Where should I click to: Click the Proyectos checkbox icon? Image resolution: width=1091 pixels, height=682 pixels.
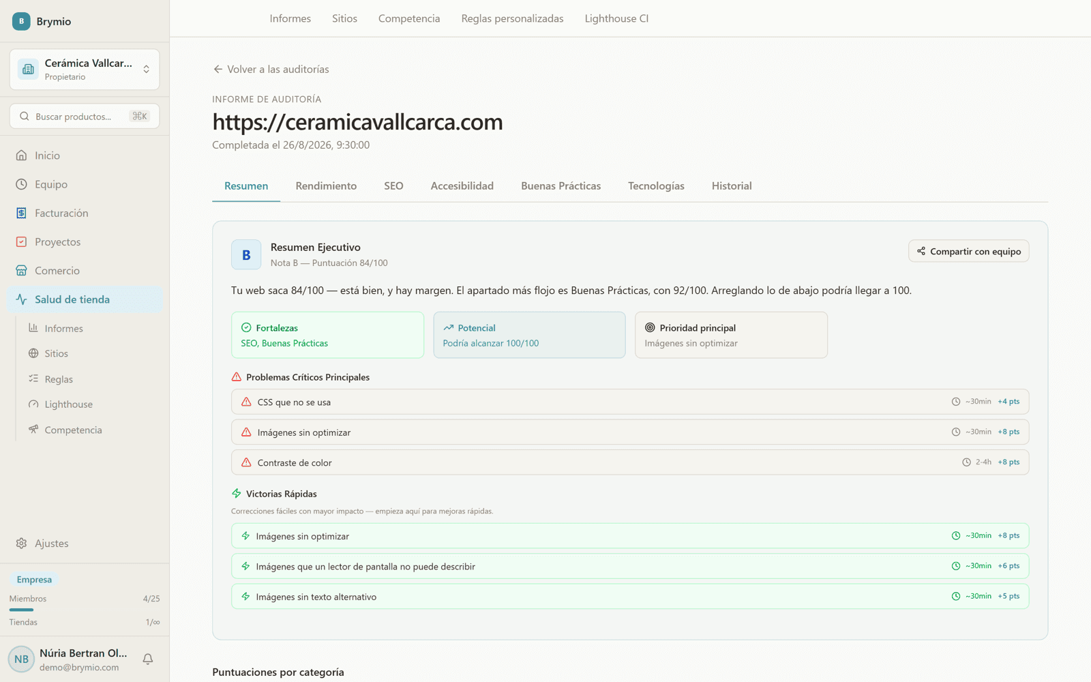22,241
